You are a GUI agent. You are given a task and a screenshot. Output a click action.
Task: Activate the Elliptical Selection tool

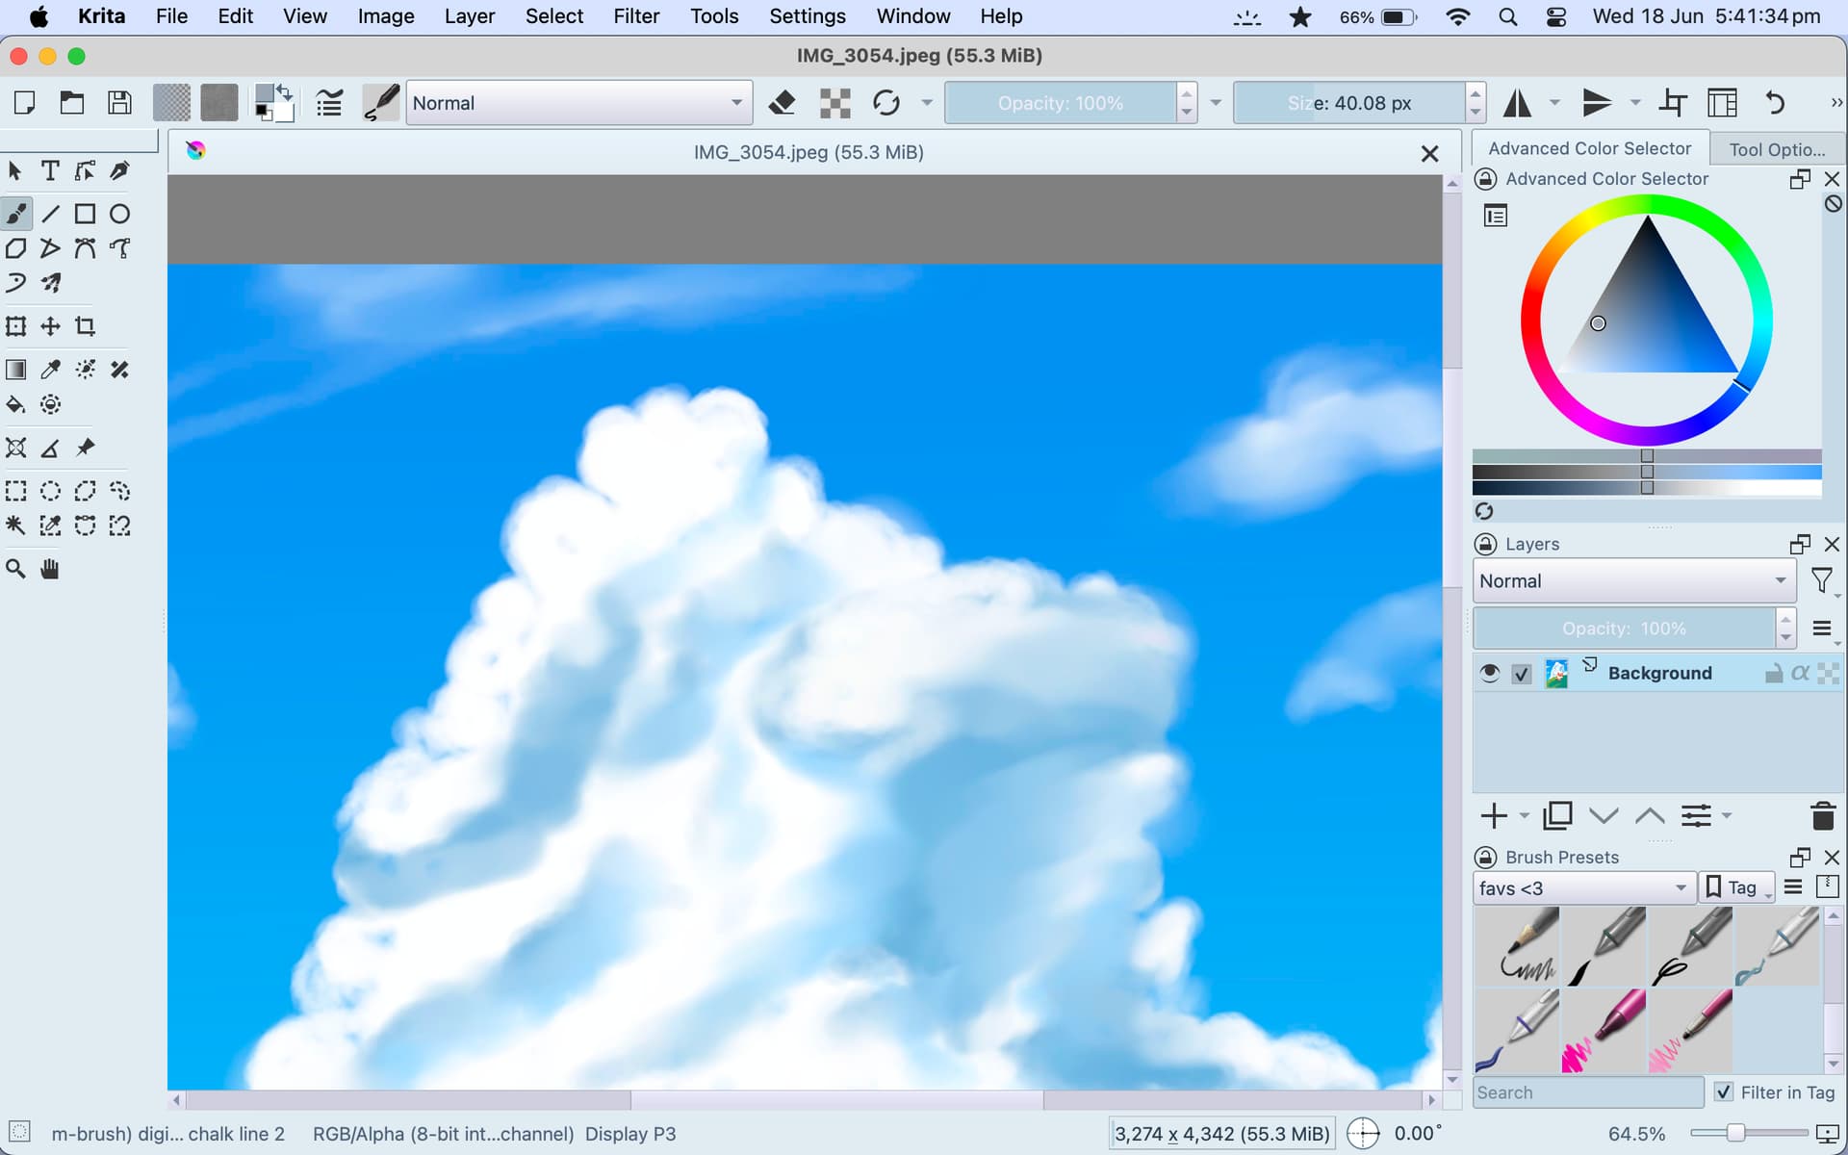click(50, 492)
